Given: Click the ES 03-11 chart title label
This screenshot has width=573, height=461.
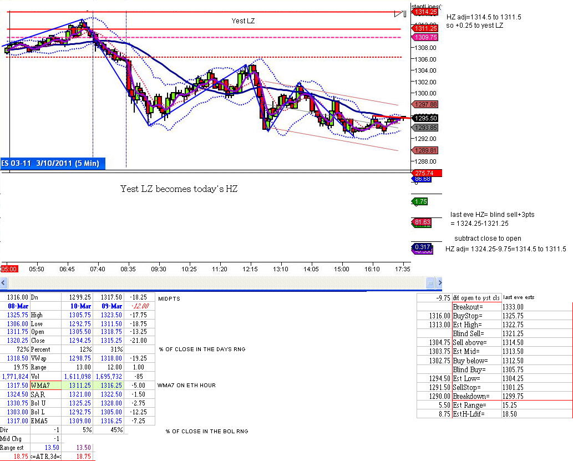Looking at the screenshot, I should tap(53, 164).
